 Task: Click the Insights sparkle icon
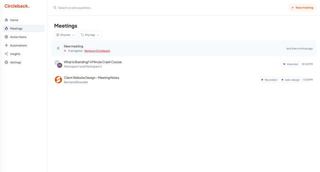click(6, 54)
